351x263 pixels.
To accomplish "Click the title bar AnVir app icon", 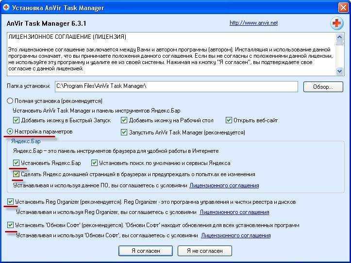I will click(6, 8).
